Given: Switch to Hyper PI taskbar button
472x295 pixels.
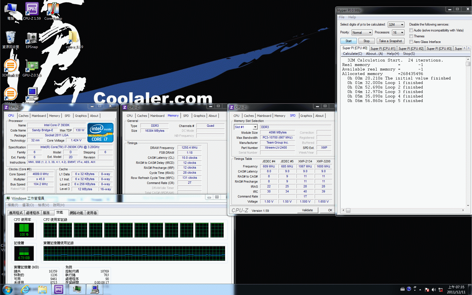Looking at the screenshot, I should click(95, 289).
